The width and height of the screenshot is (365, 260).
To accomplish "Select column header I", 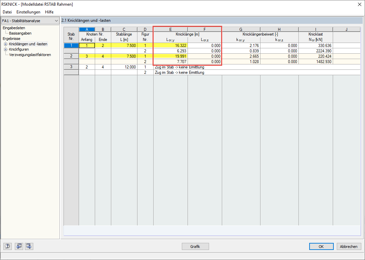I will [x=316, y=29].
